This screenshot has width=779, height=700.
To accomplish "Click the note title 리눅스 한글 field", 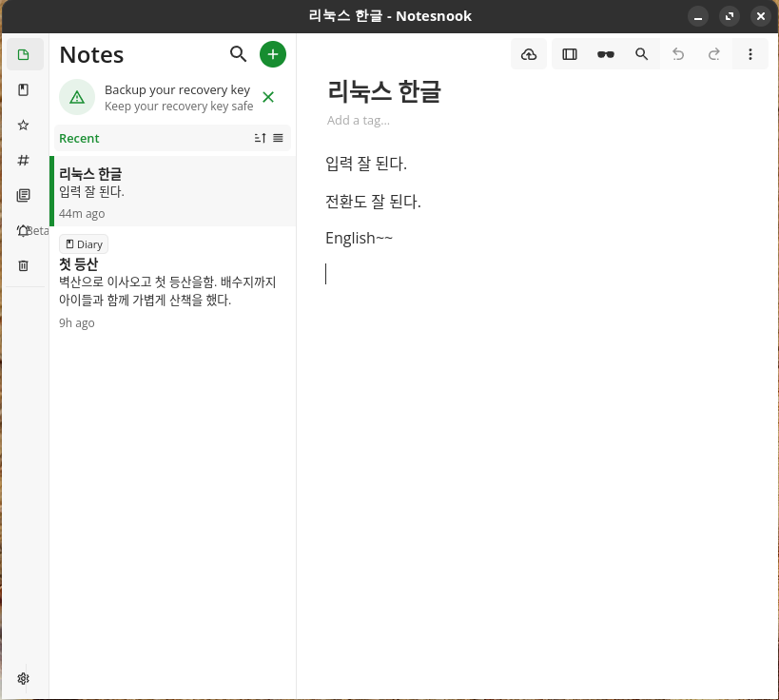I will [x=384, y=91].
